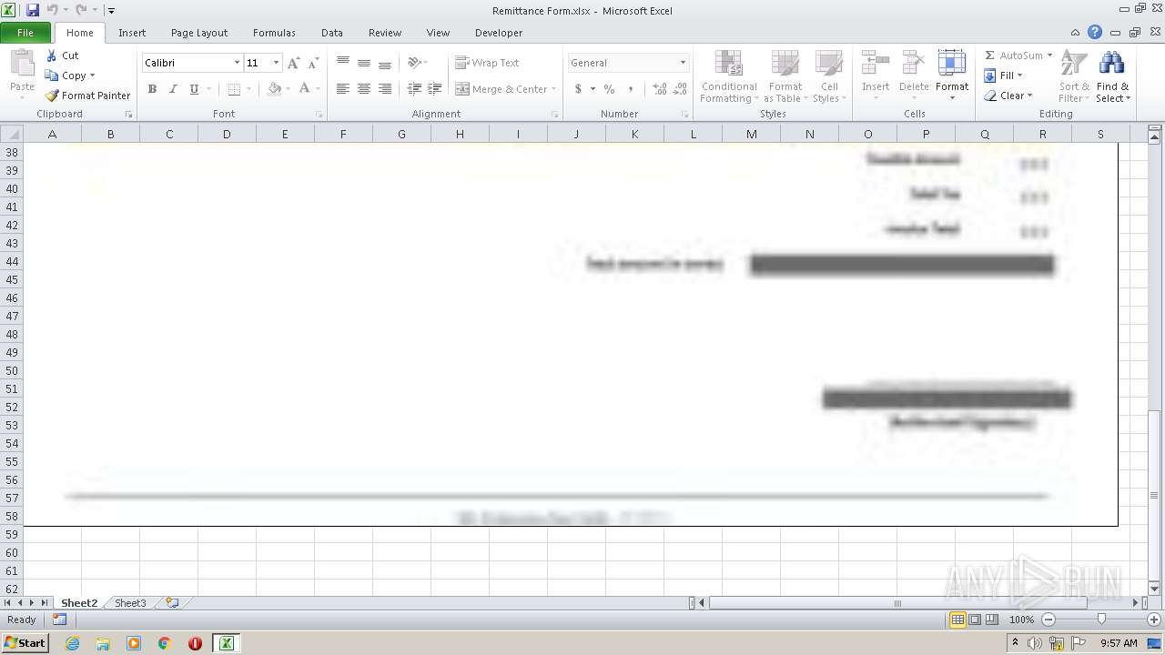Apply Comma Style format
This screenshot has height=655, width=1165.
630,89
